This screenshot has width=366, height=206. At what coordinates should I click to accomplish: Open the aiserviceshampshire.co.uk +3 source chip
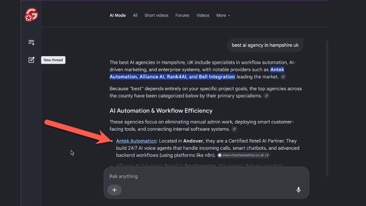pos(243,155)
